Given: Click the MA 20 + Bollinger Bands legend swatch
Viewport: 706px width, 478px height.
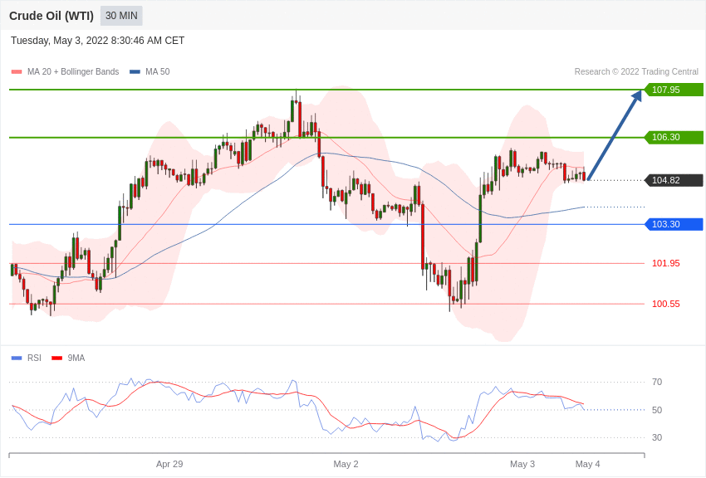Looking at the screenshot, I should (17, 72).
